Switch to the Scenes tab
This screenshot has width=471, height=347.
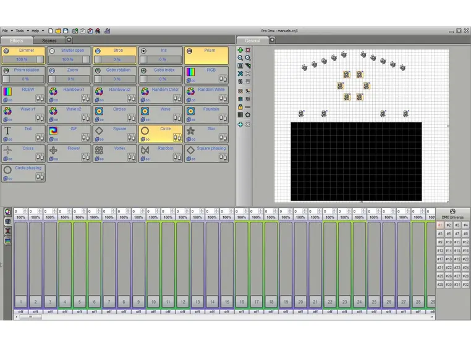click(x=49, y=41)
